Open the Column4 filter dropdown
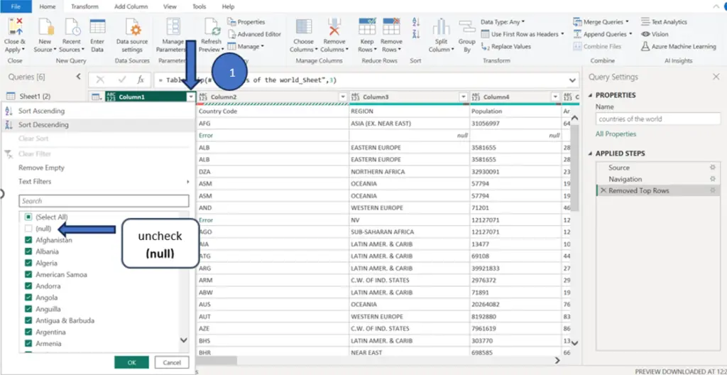The height and width of the screenshot is (375, 727). [555, 97]
